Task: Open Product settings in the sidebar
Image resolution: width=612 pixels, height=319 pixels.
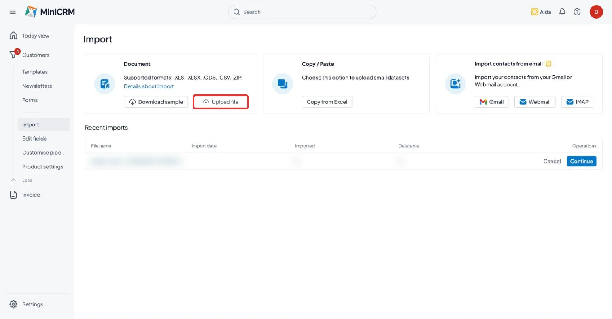Action: tap(42, 167)
